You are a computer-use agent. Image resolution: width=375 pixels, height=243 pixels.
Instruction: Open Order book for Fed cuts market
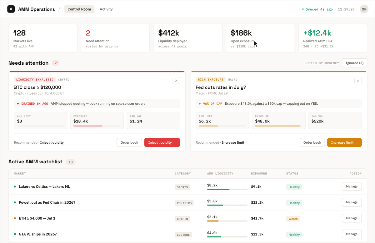point(312,142)
